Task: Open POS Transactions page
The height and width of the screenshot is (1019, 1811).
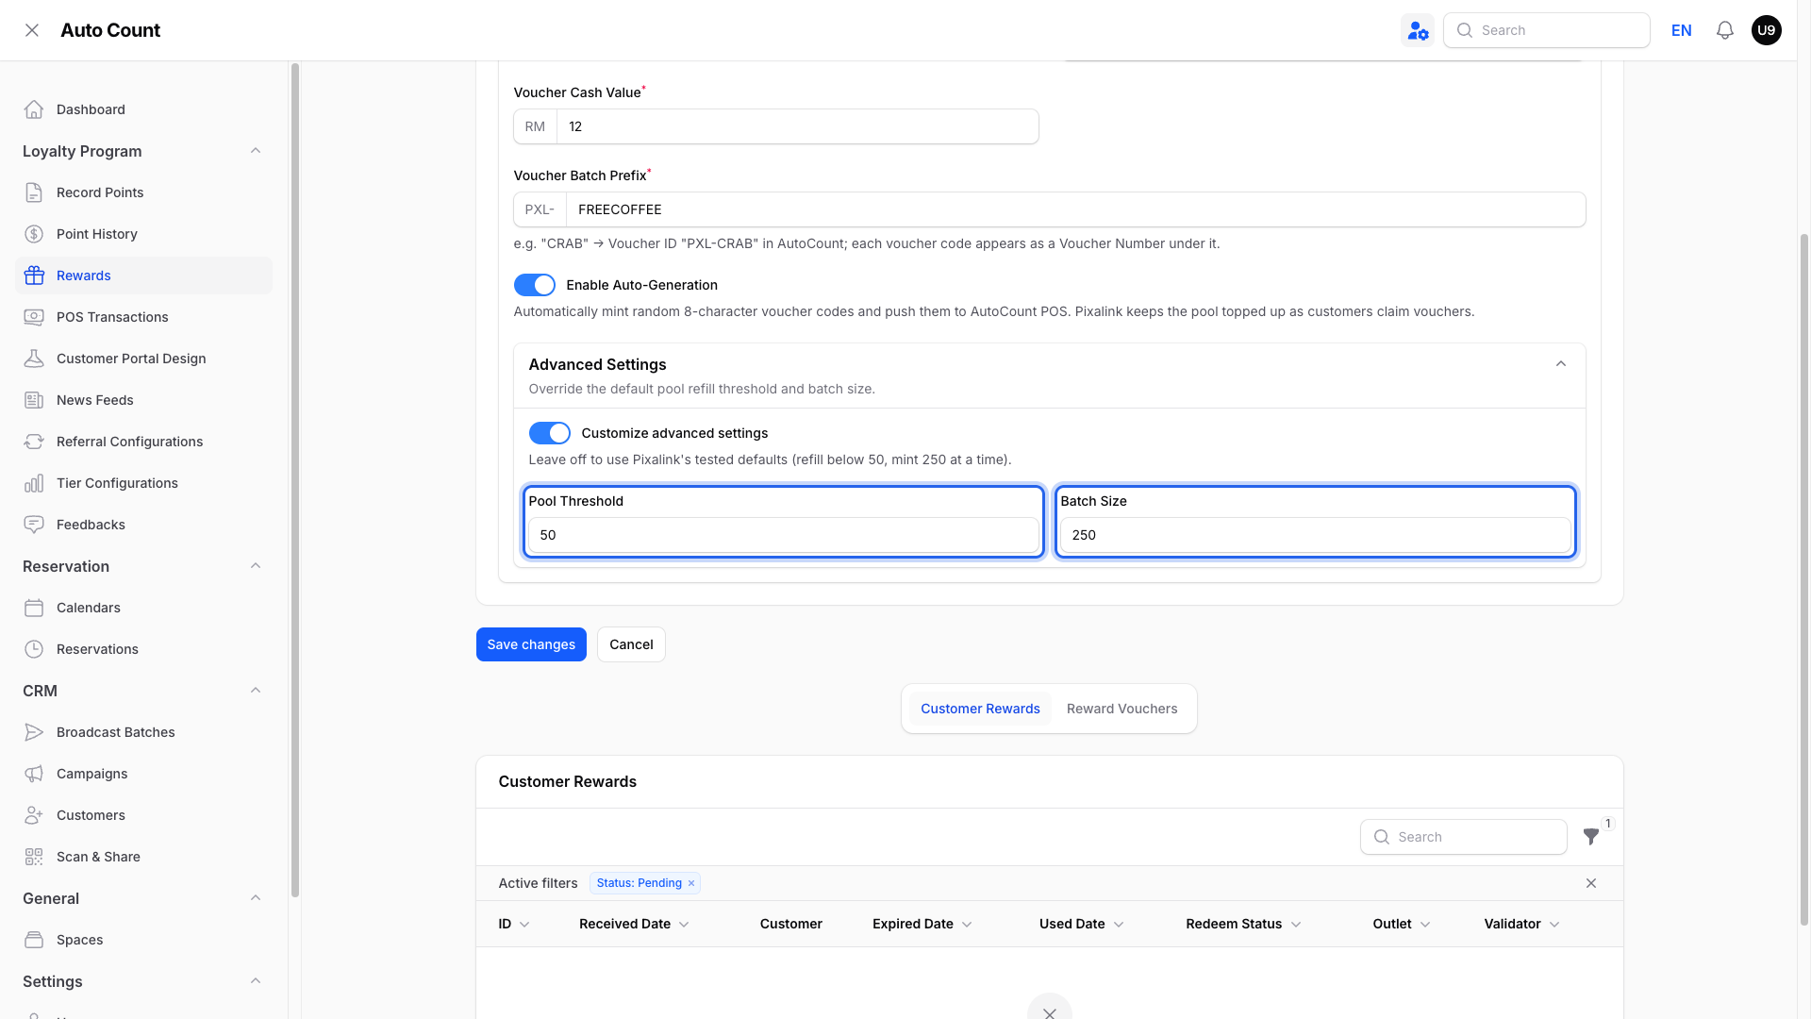Action: (143, 317)
